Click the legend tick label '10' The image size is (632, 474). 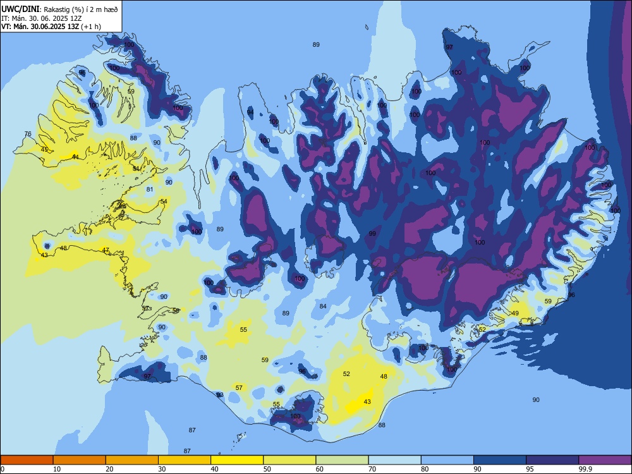click(57, 469)
